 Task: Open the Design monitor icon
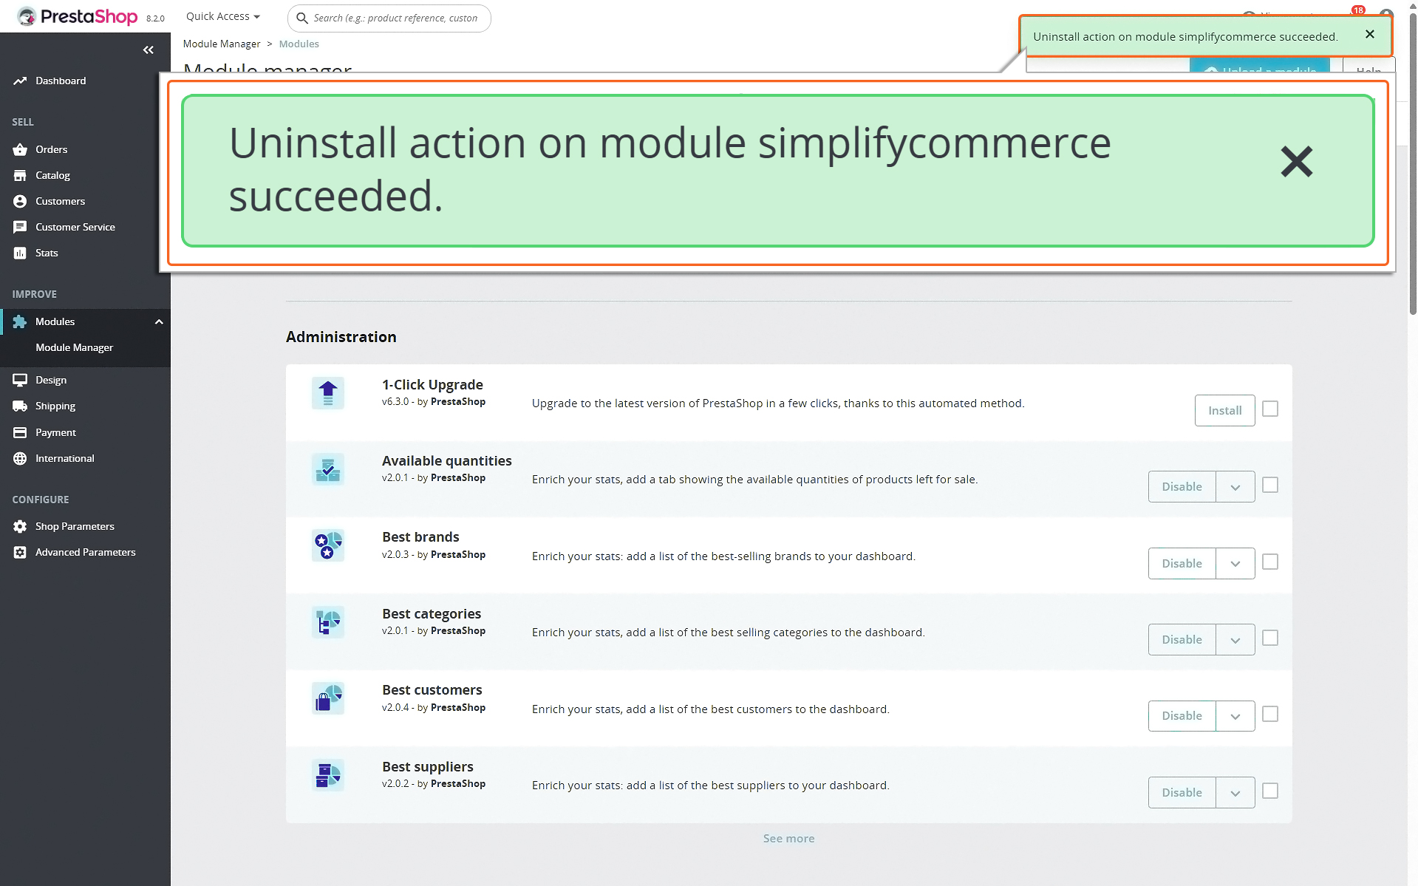pos(20,380)
